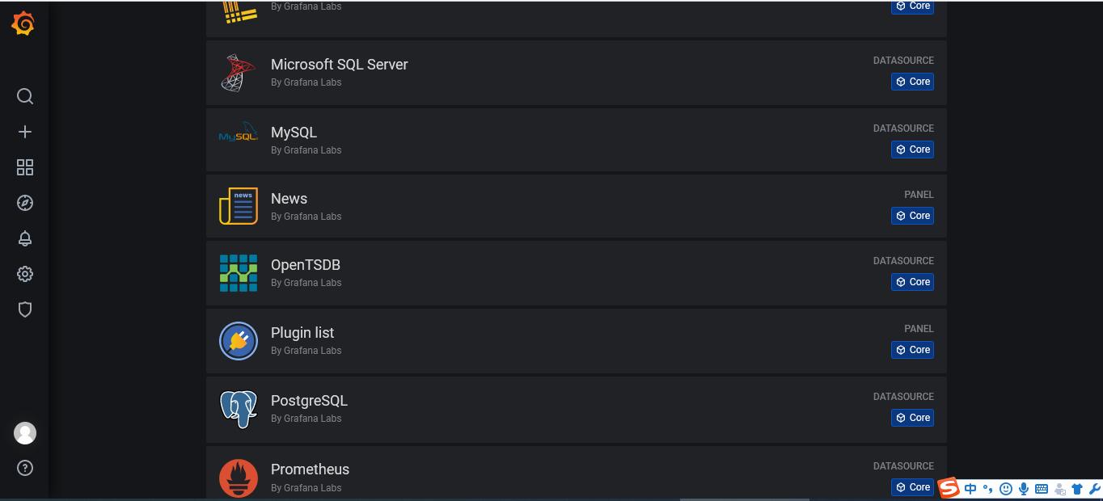Select the MySQL plugin entry
Viewport: 1103px width, 501px height.
[x=294, y=133]
